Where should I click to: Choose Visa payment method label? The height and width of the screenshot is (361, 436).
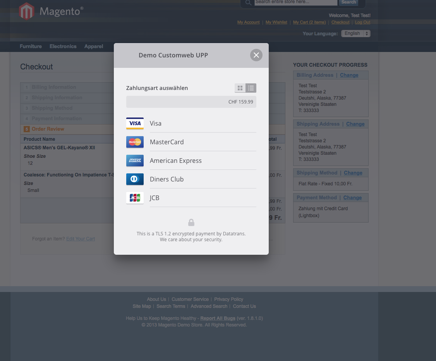pos(155,123)
